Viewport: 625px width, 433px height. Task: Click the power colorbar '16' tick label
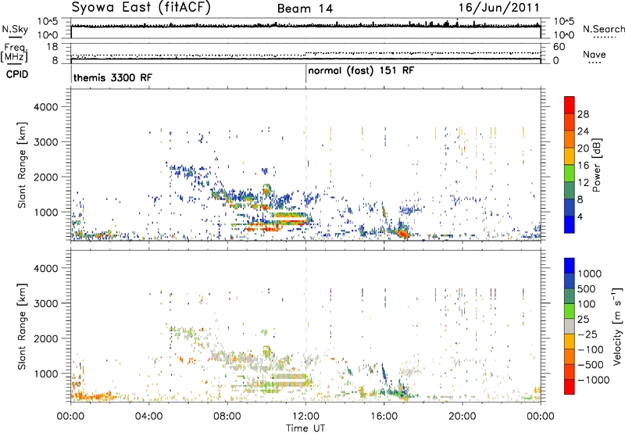(583, 166)
